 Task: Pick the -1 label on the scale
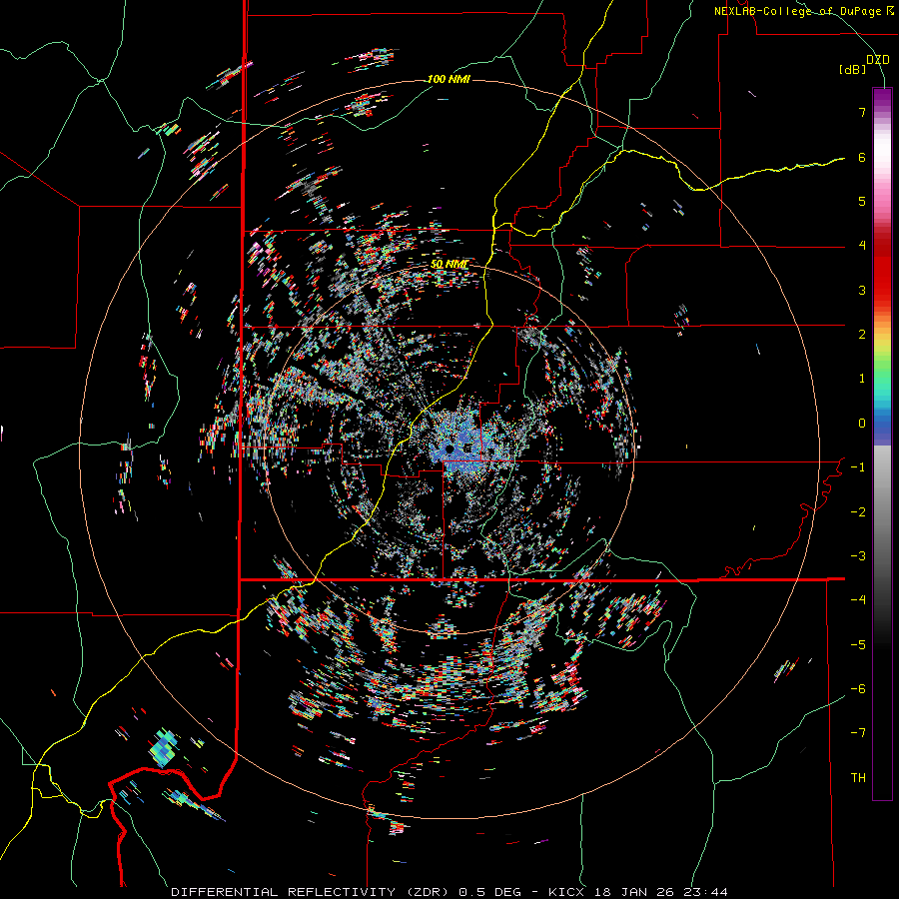tap(858, 467)
